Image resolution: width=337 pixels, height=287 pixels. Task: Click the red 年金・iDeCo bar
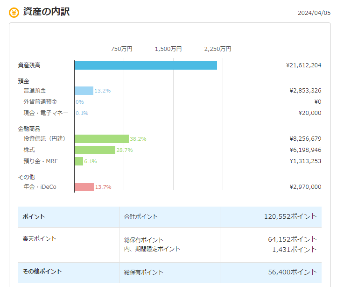tap(84, 187)
